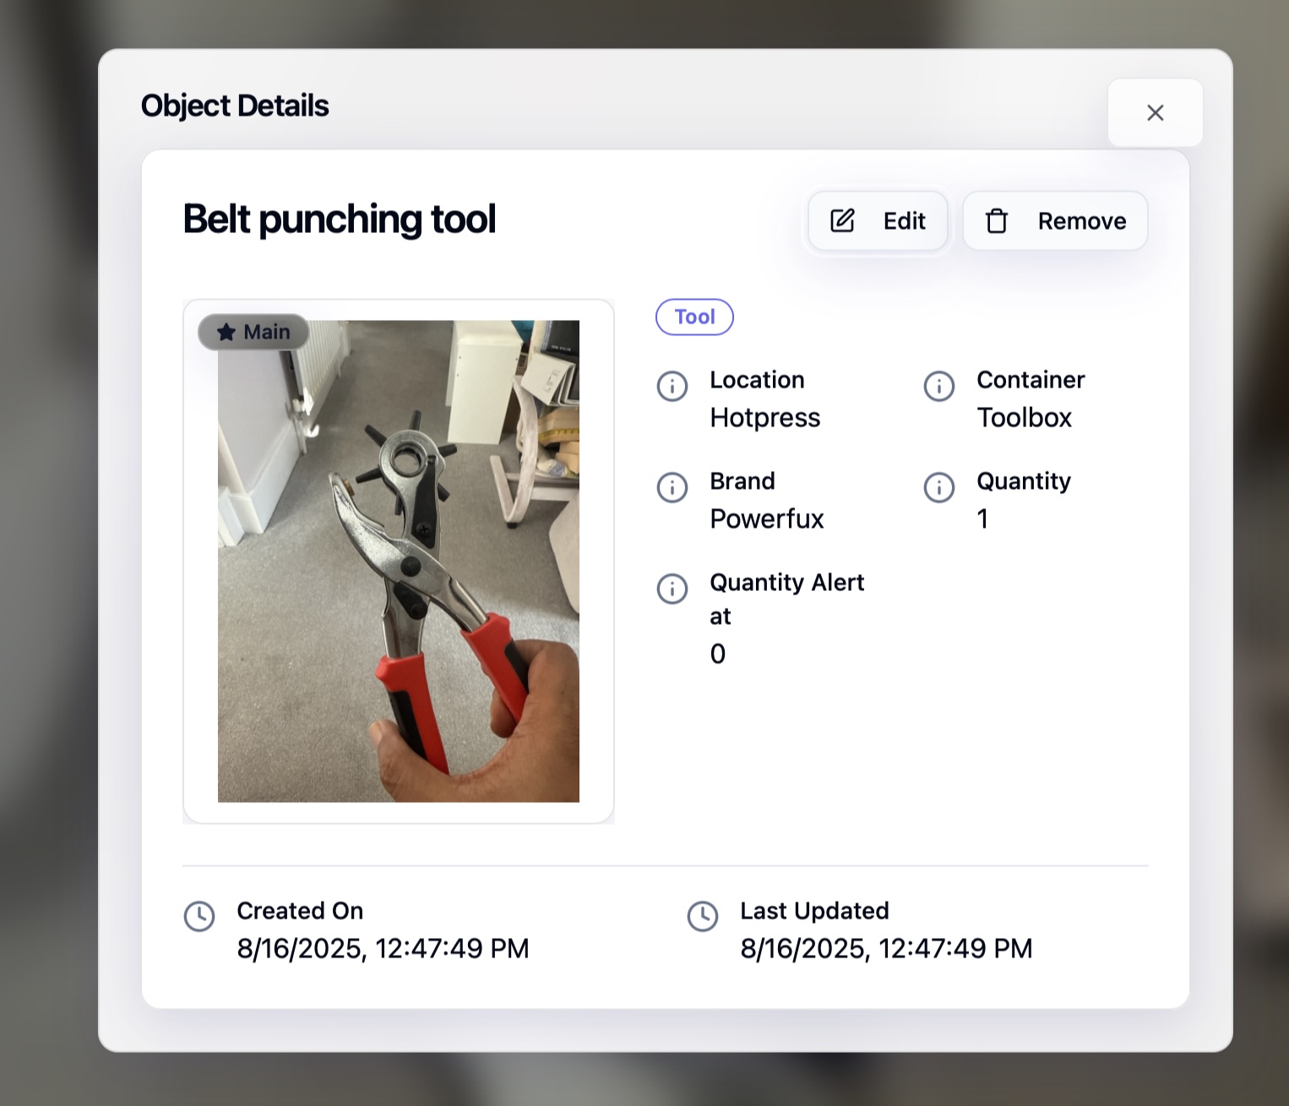Viewport: 1289px width, 1106px height.
Task: Click the star on the Main photo badge
Action: point(226,332)
